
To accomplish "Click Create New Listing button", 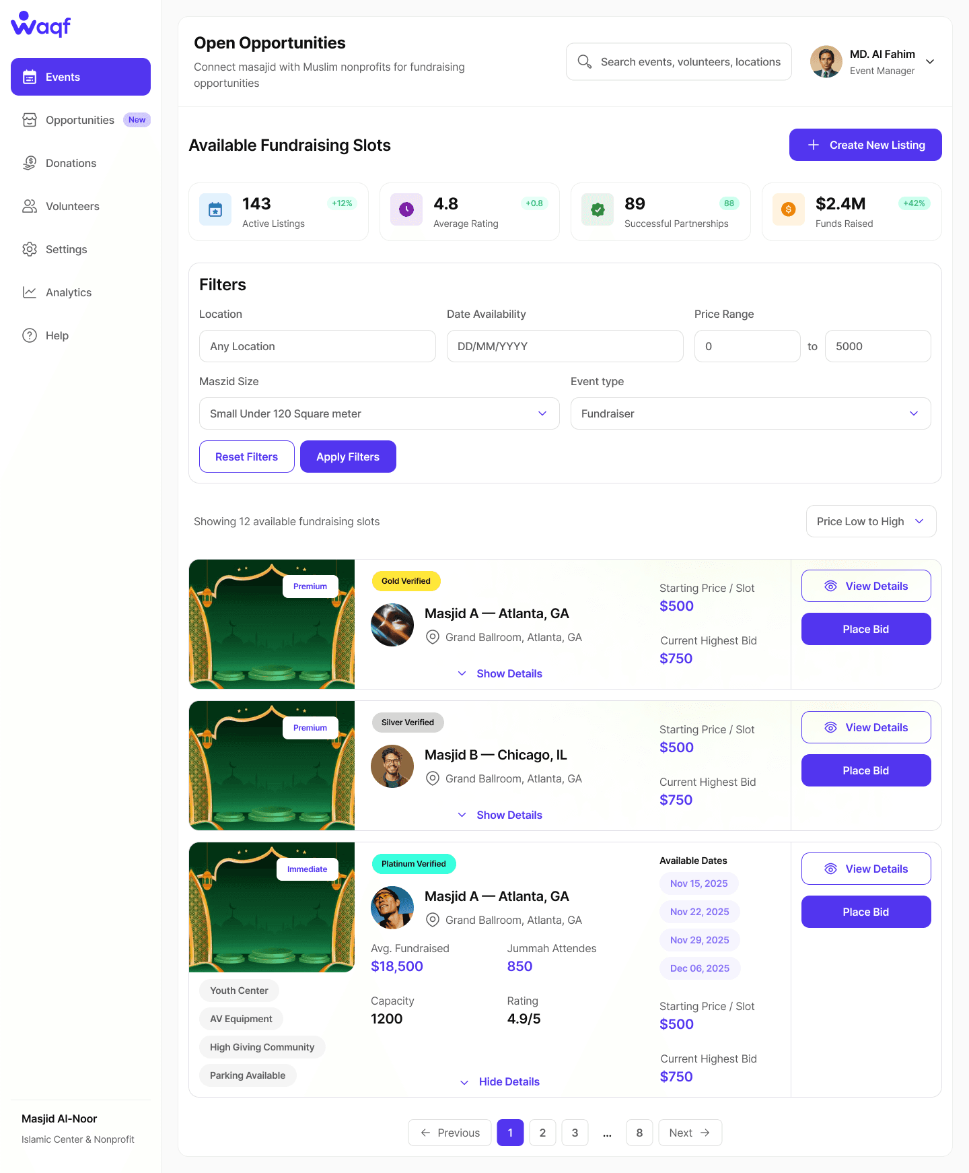I will (x=865, y=145).
